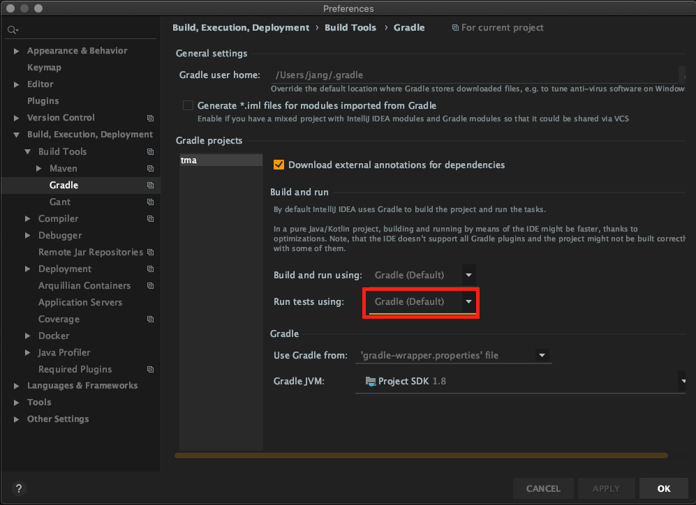Viewport: 696px width, 505px height.
Task: Collapse the Build Tools node
Action: click(27, 151)
